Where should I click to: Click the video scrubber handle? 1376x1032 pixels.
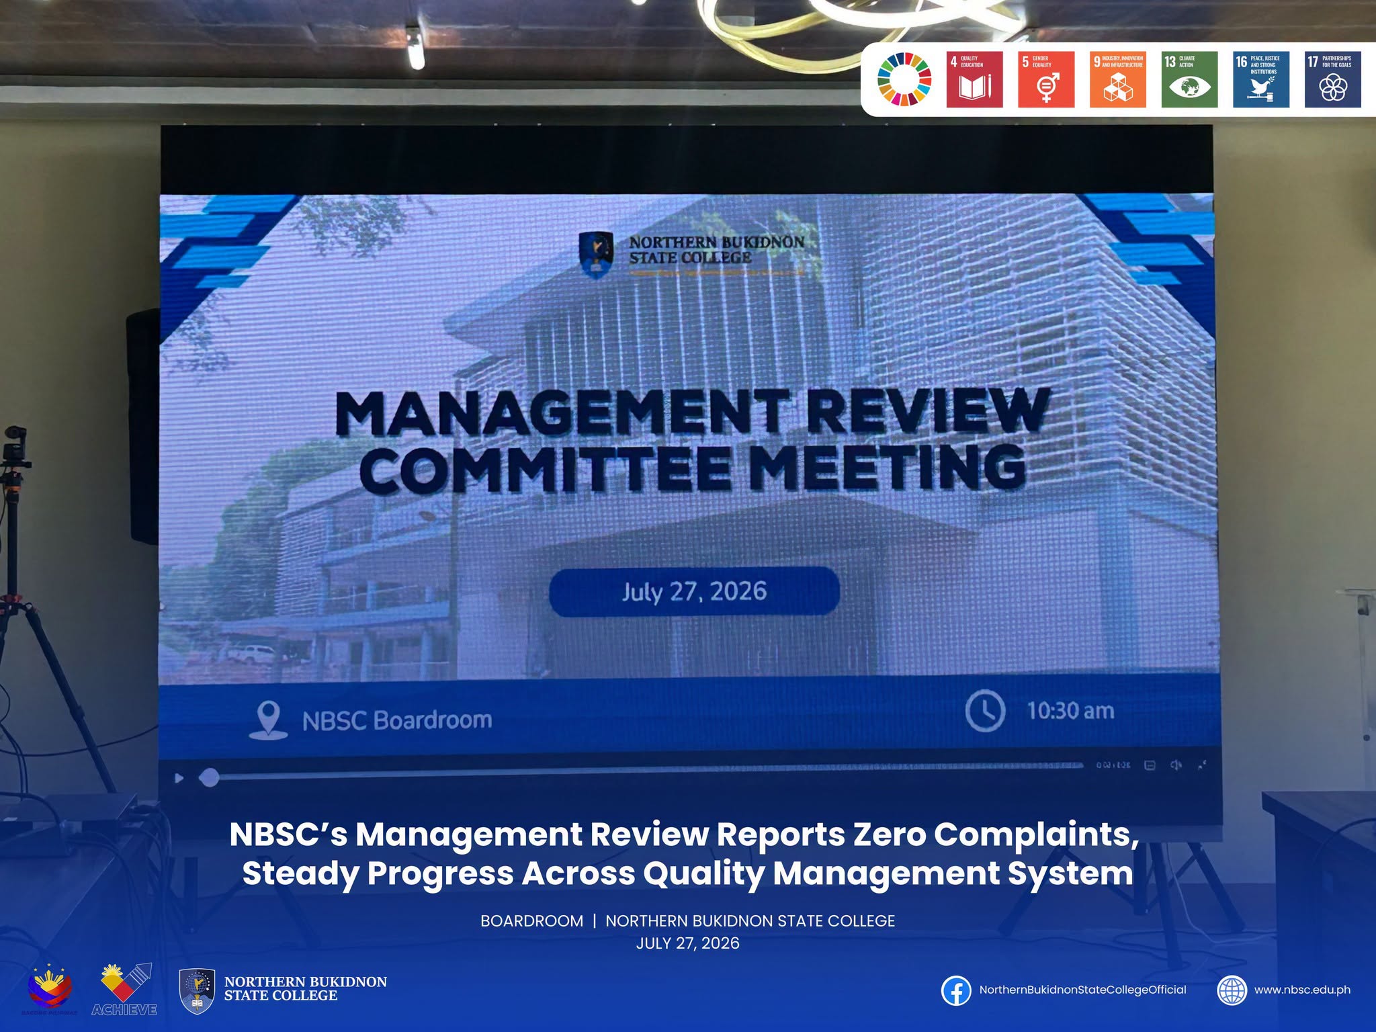[209, 778]
